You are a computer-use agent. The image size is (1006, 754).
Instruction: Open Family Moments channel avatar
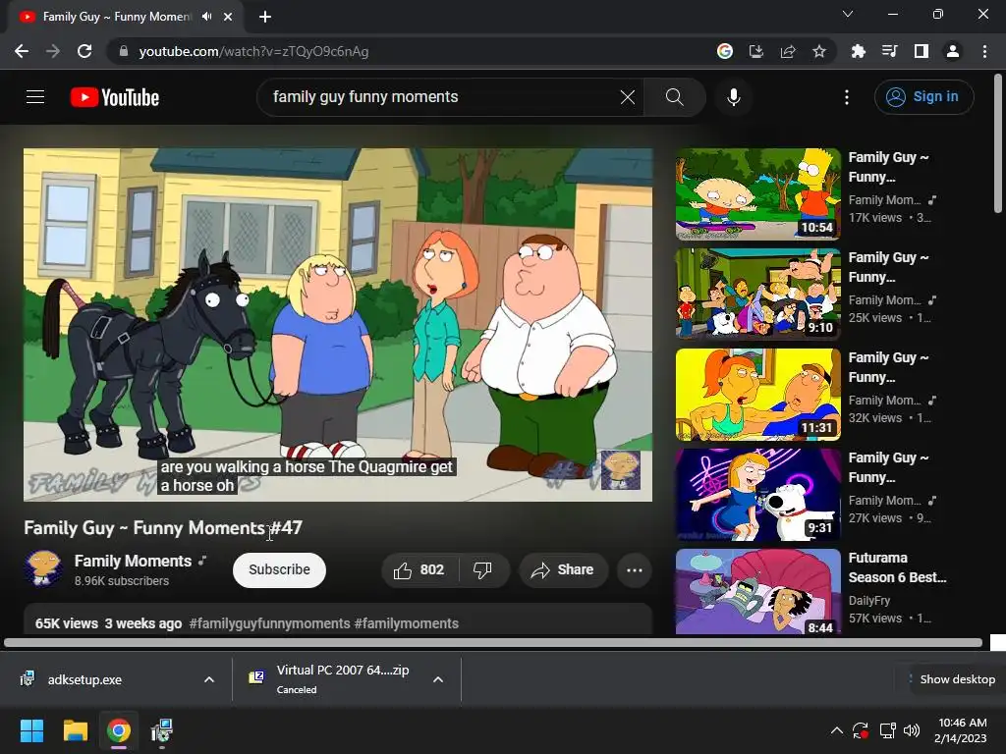[43, 568]
